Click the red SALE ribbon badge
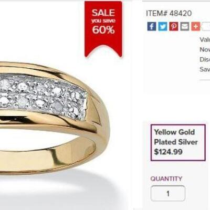This screenshot has width=210, height=210. pyautogui.click(x=103, y=29)
